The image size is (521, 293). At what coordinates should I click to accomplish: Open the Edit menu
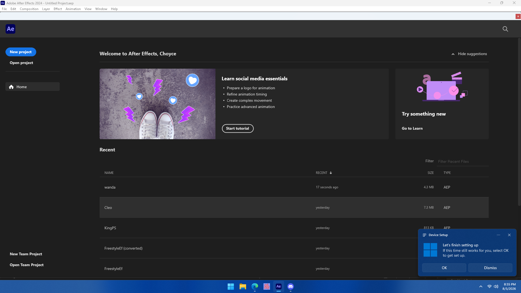(x=13, y=9)
